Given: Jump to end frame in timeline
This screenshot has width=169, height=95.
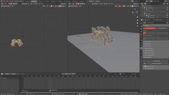Looking at the screenshot, I should (x=75, y=74).
